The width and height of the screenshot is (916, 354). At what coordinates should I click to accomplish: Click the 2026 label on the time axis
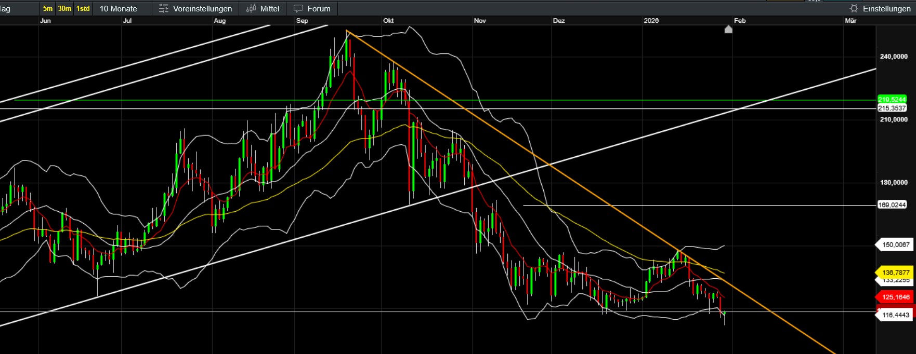pos(651,21)
